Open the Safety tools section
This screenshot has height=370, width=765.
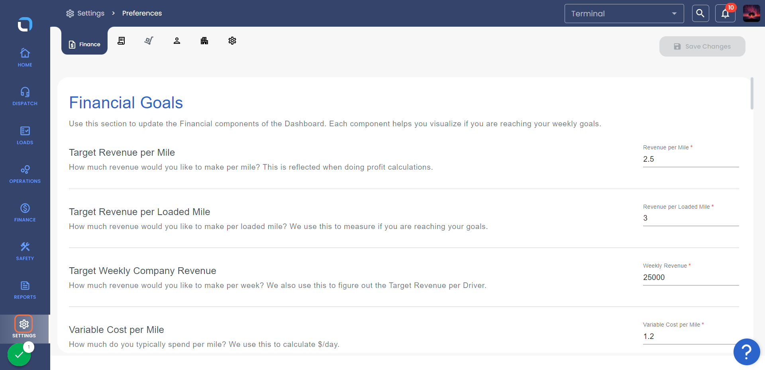[25, 251]
